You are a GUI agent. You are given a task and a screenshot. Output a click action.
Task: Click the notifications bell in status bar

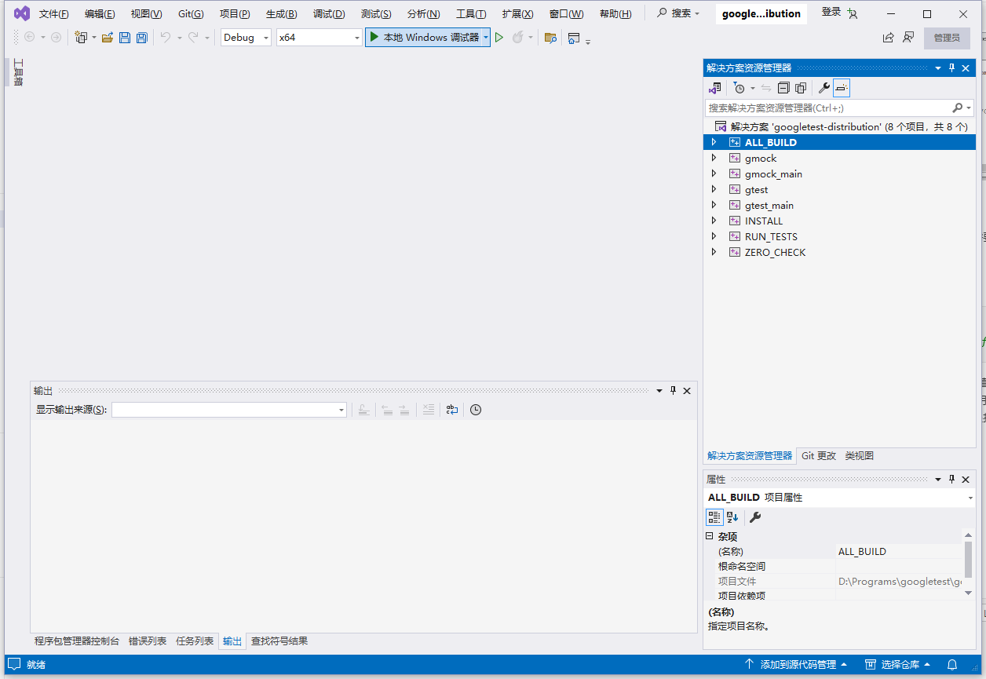click(x=952, y=664)
